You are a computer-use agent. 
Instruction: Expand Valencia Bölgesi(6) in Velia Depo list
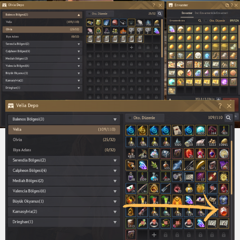click(x=64, y=191)
